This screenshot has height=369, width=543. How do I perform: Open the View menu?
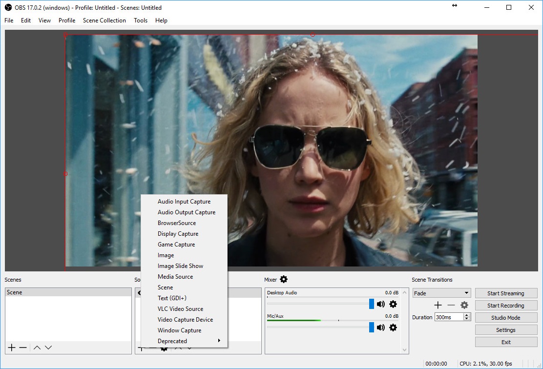(44, 20)
